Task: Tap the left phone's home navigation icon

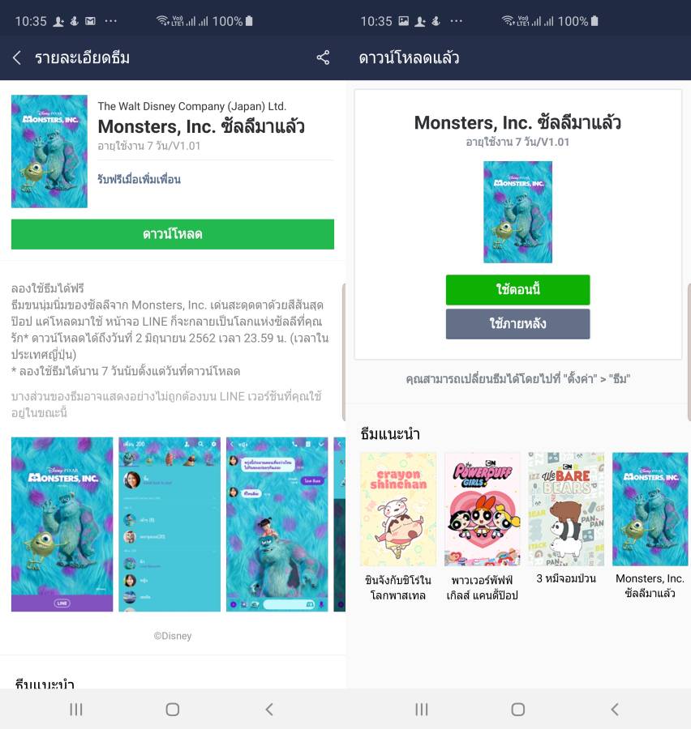Action: tap(172, 710)
